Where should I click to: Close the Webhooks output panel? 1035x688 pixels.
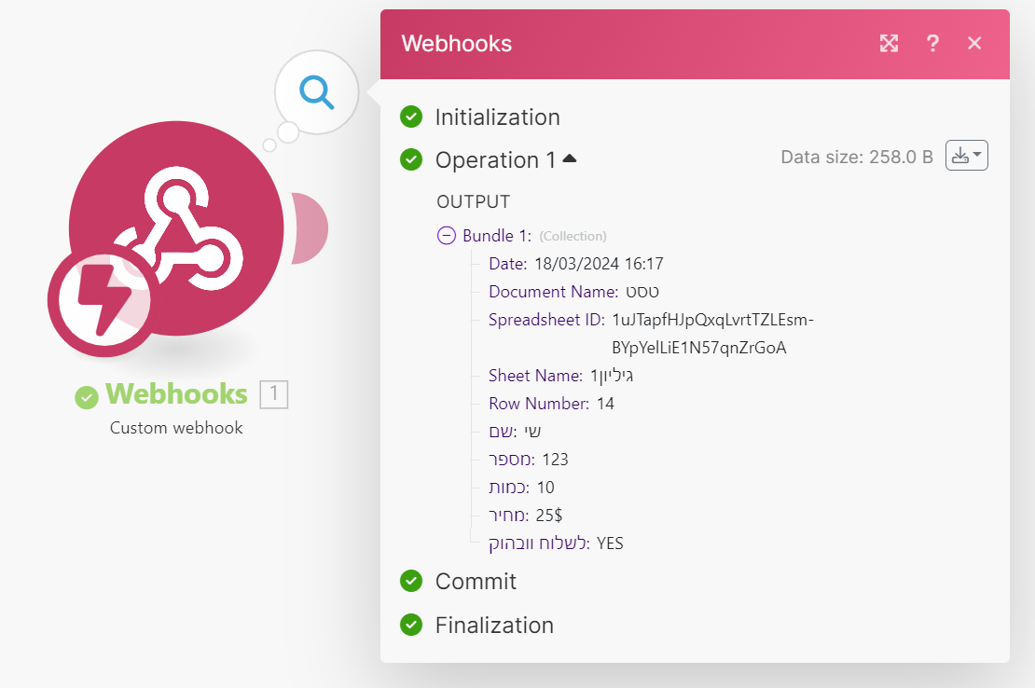pos(974,44)
